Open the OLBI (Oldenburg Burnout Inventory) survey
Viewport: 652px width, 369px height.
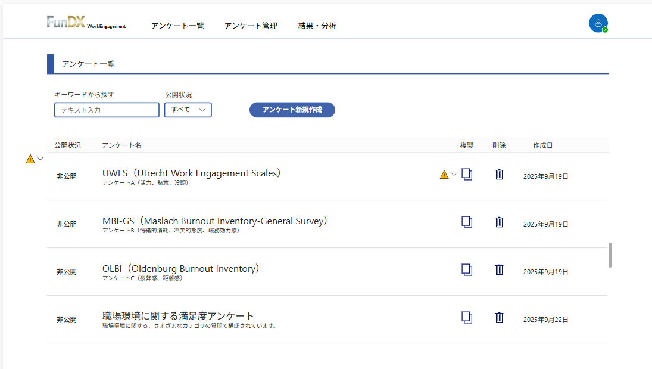(181, 269)
